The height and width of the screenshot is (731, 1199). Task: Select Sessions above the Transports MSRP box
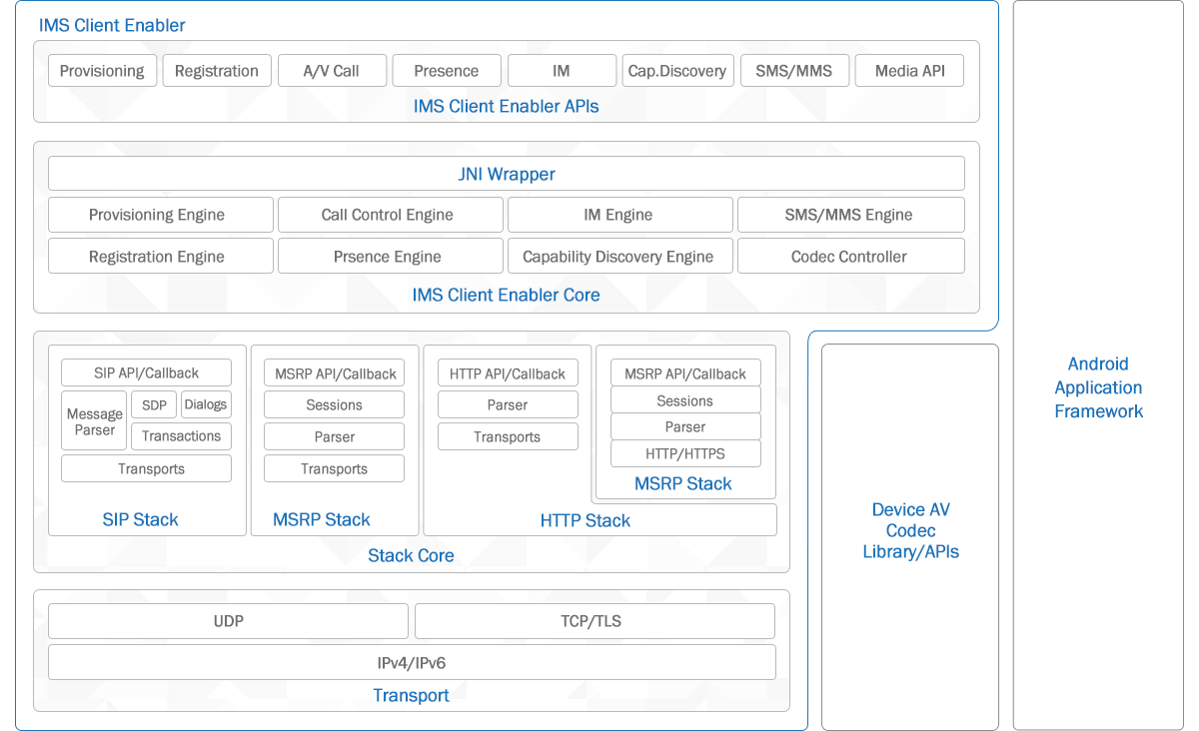click(335, 404)
